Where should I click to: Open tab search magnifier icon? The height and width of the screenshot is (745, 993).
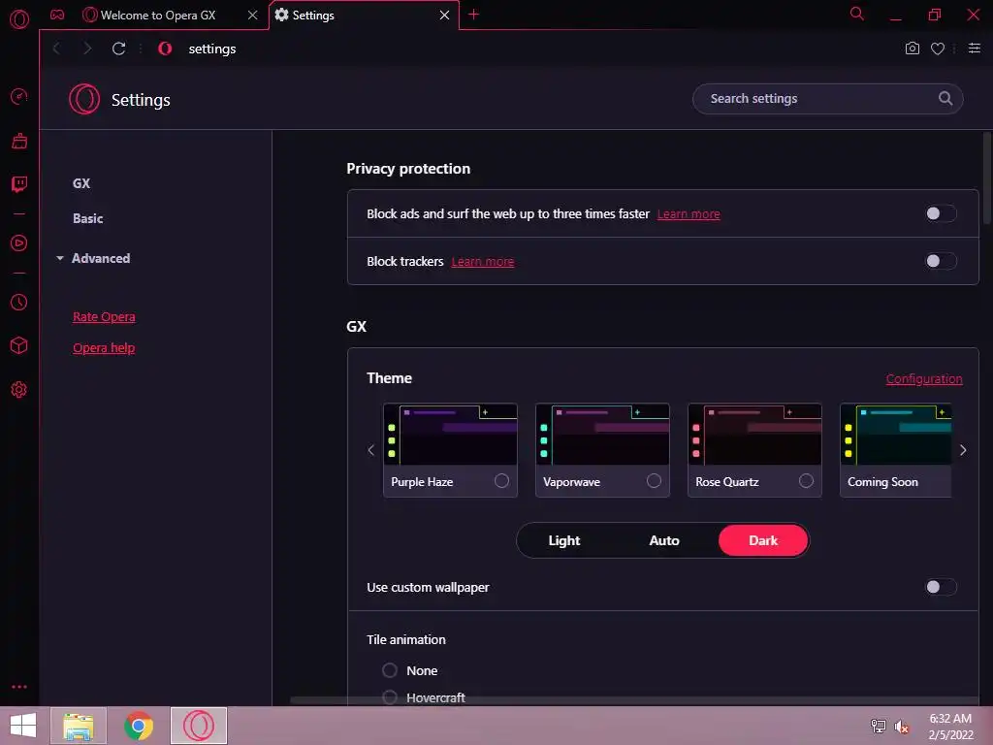pos(857,14)
